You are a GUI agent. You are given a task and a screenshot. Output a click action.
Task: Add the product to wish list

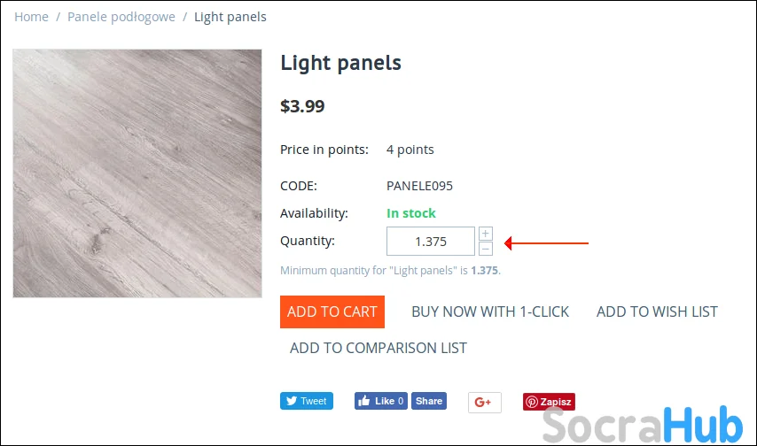[657, 311]
